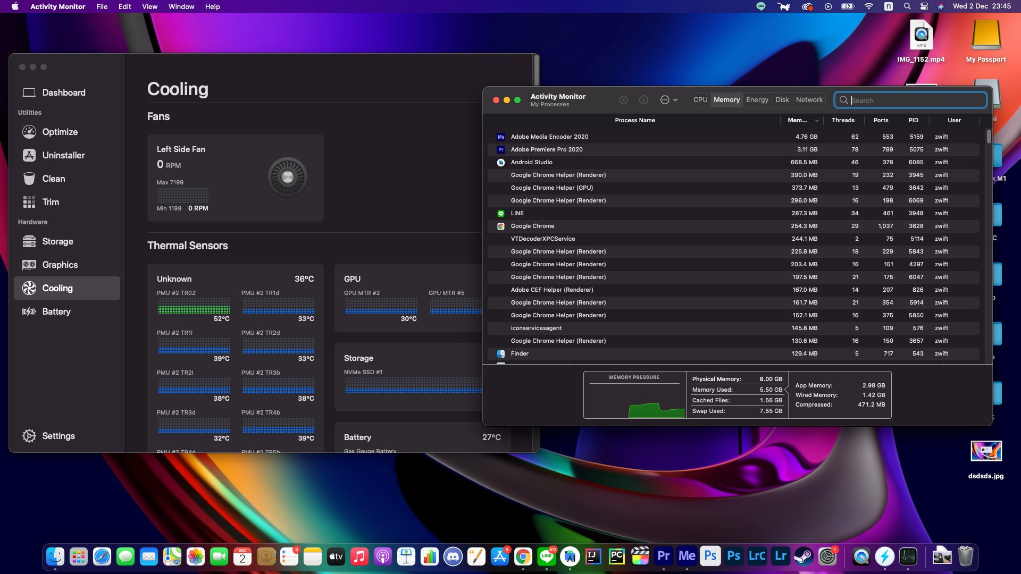This screenshot has height=574, width=1021.
Task: Open Android Studio from the Dock
Action: (570, 556)
